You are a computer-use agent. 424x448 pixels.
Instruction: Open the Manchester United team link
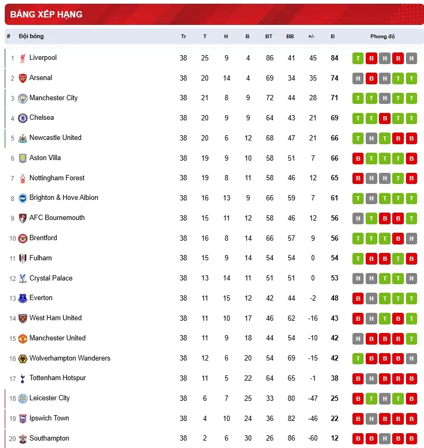57,338
